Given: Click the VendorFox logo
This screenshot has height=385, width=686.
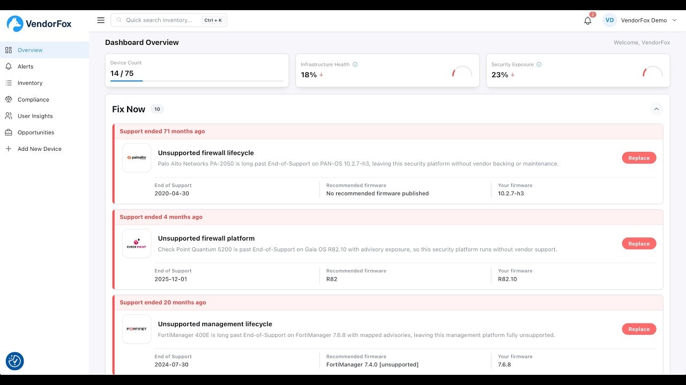Looking at the screenshot, I should pyautogui.click(x=39, y=24).
